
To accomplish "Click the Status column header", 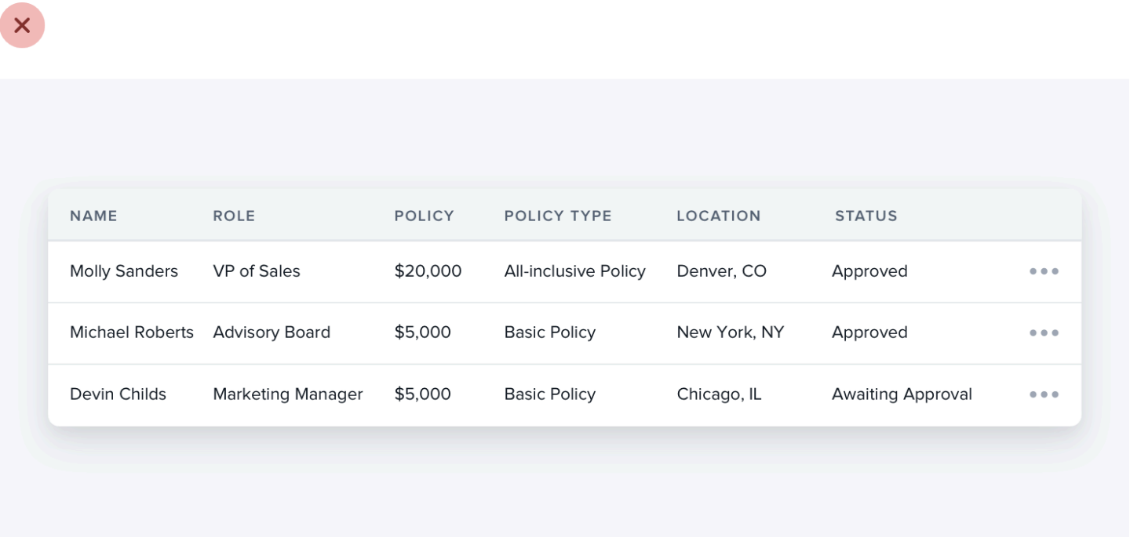I will [866, 216].
